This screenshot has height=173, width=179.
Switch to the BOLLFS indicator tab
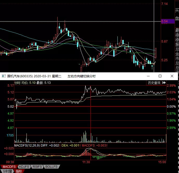(x=51, y=167)
